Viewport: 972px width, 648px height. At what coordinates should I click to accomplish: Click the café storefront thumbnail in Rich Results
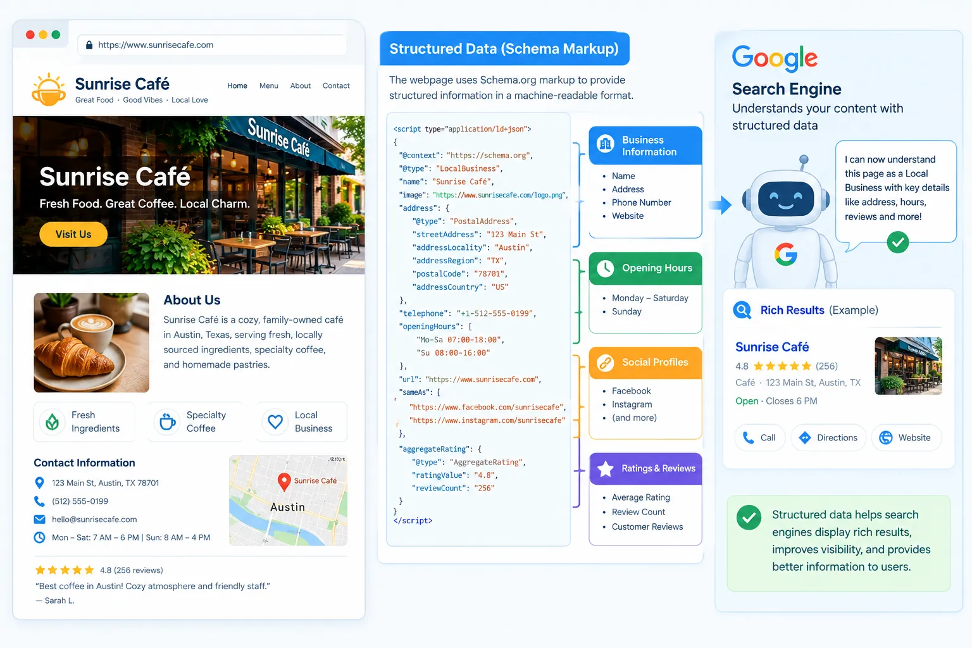[908, 366]
